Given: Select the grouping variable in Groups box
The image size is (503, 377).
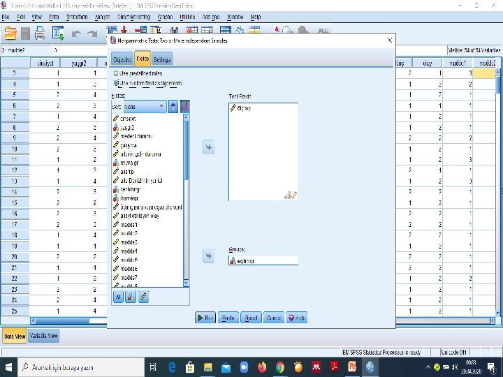Looking at the screenshot, I should (263, 261).
